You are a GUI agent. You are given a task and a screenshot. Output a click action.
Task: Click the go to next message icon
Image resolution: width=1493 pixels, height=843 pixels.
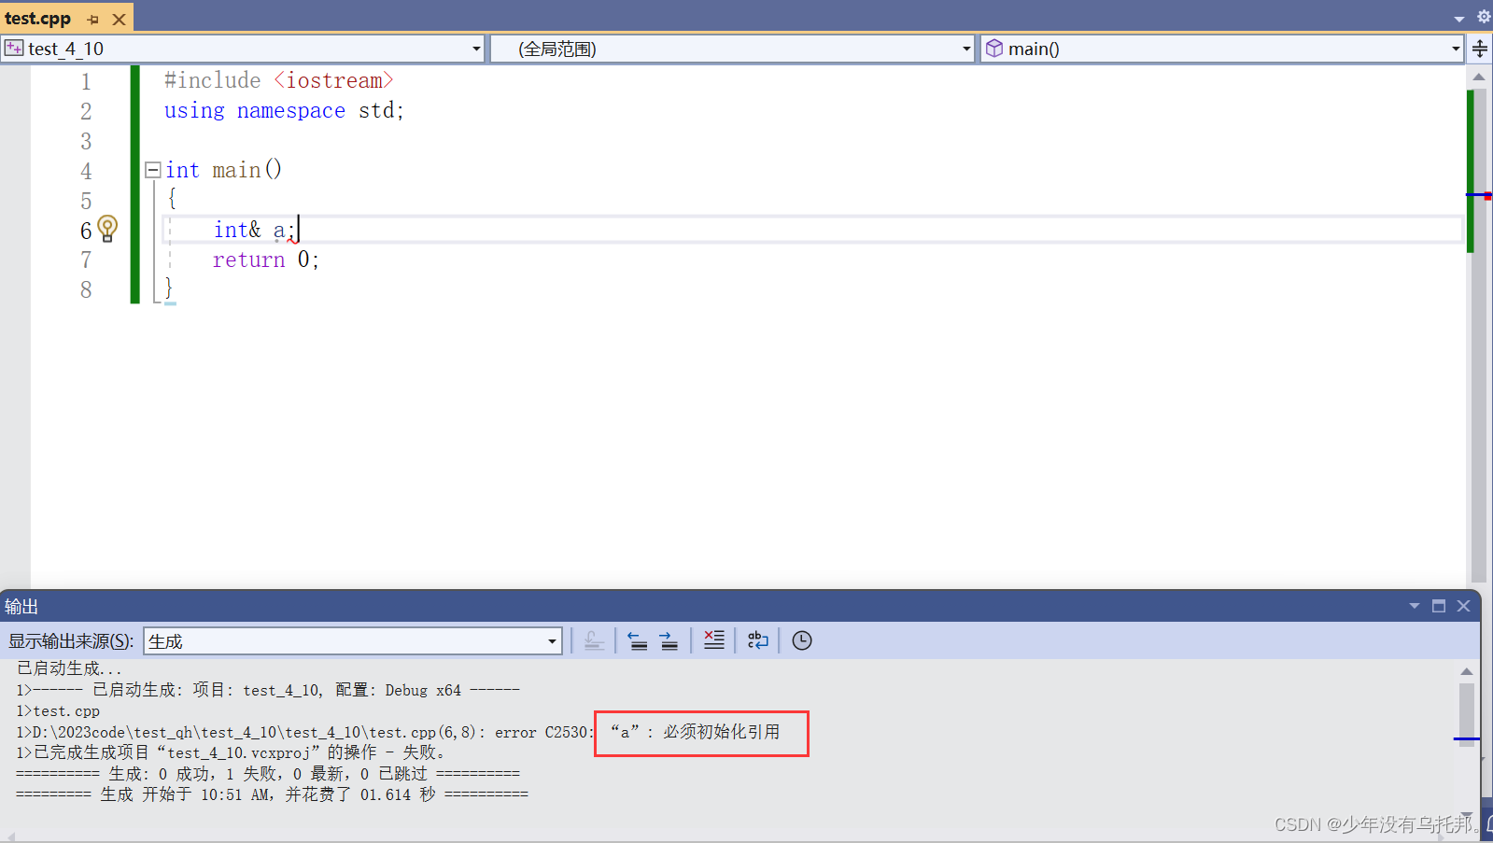coord(669,640)
